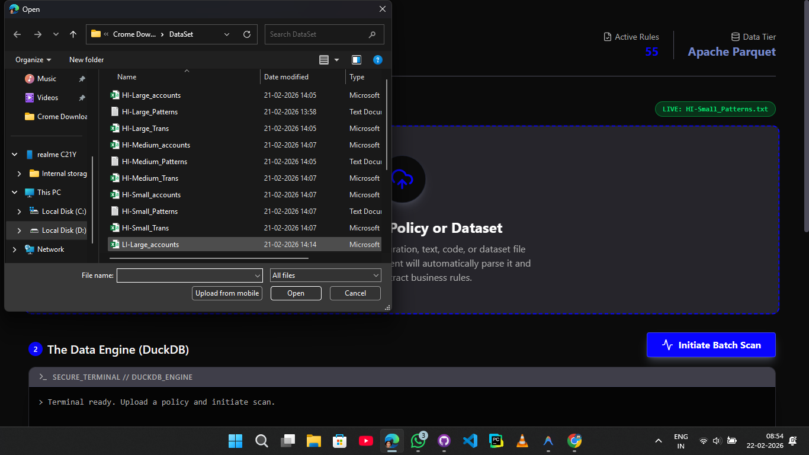The image size is (809, 455).
Task: Sort files by Date modified column
Action: pos(286,77)
